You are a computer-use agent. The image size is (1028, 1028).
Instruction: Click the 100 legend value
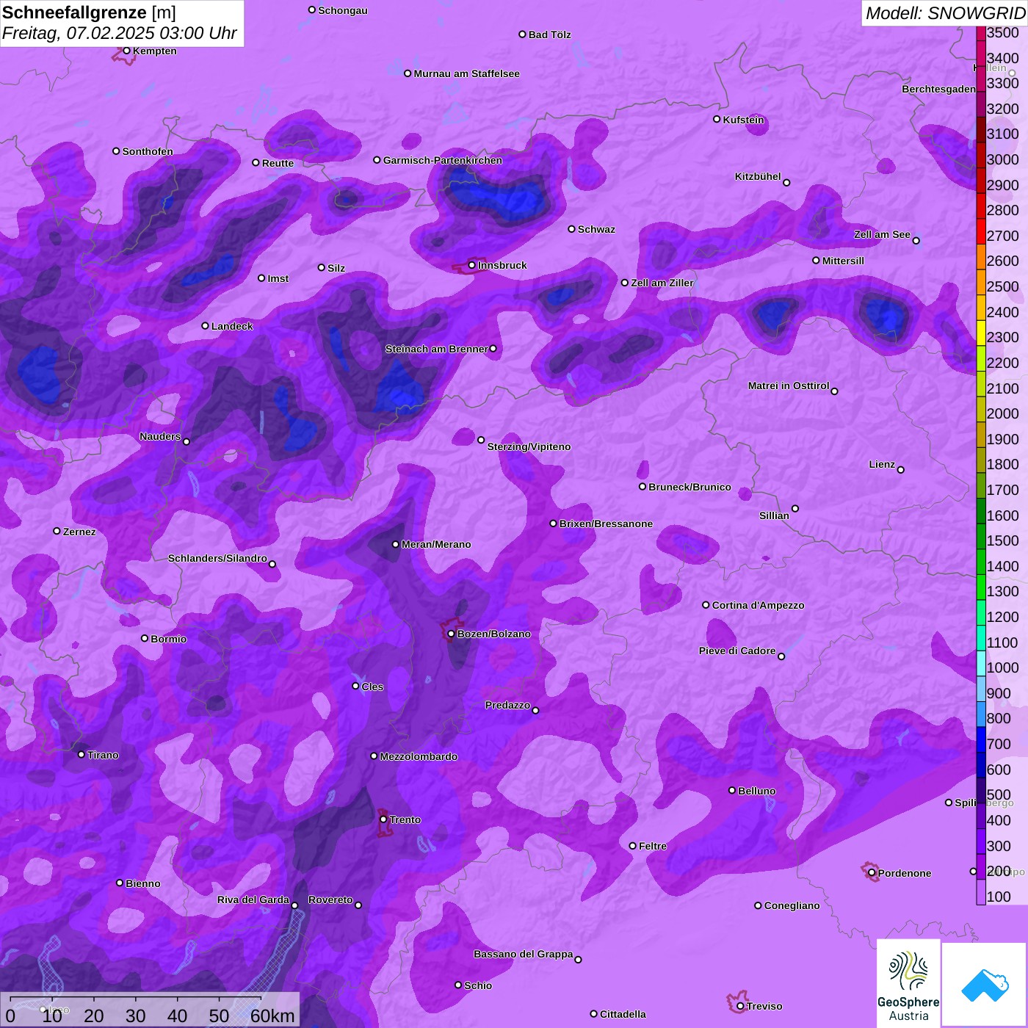(999, 897)
